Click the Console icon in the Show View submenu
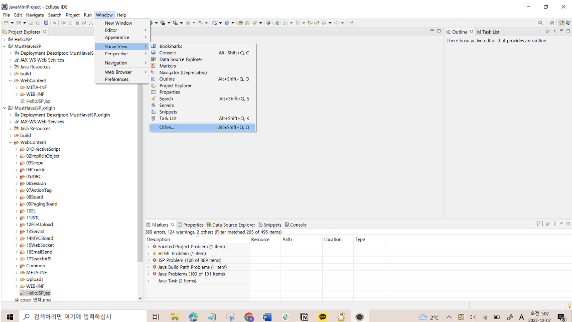This screenshot has width=572, height=322. [x=153, y=53]
